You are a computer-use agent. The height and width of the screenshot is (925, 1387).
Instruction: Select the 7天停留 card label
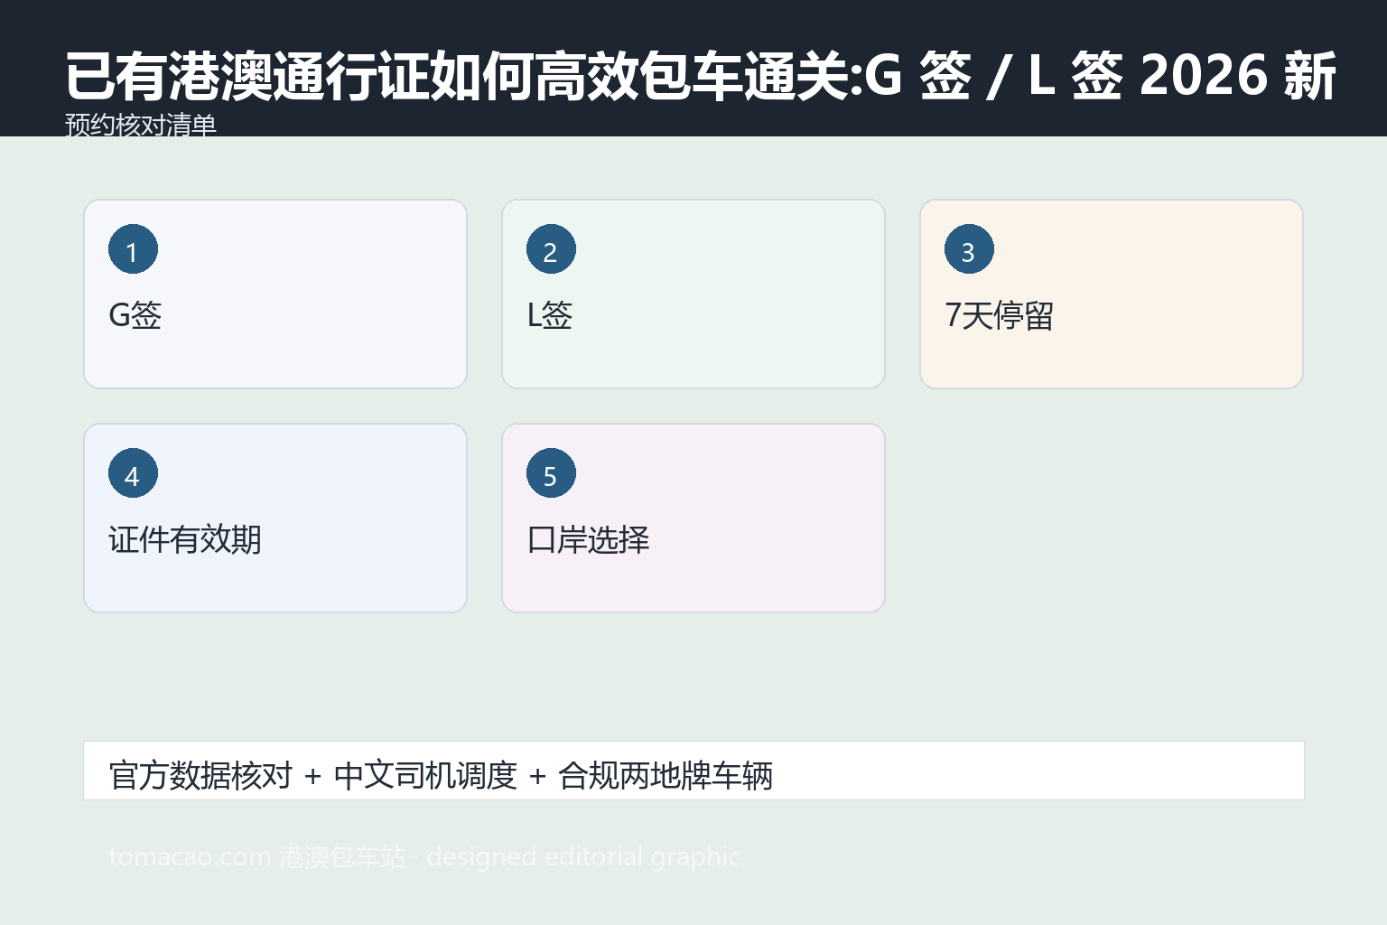click(x=999, y=315)
